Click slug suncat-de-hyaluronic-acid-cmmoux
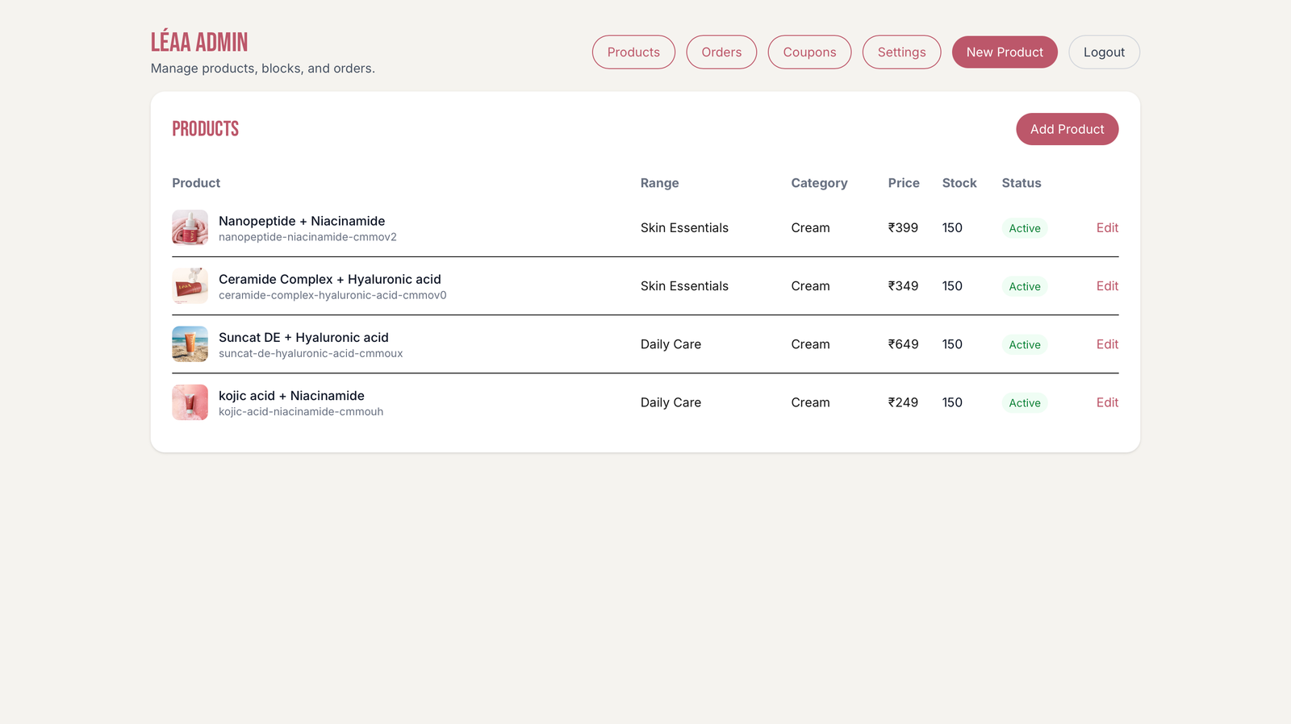Screen dimensions: 1291x724 tap(311, 353)
